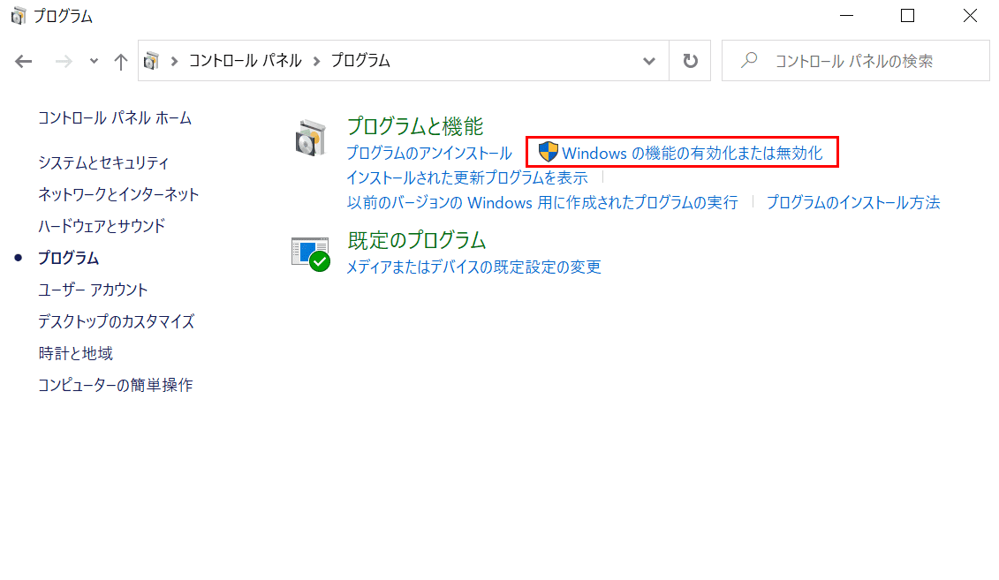This screenshot has width=999, height=580.
Task: Click the Control Panel icon in address bar
Action: pyautogui.click(x=152, y=61)
